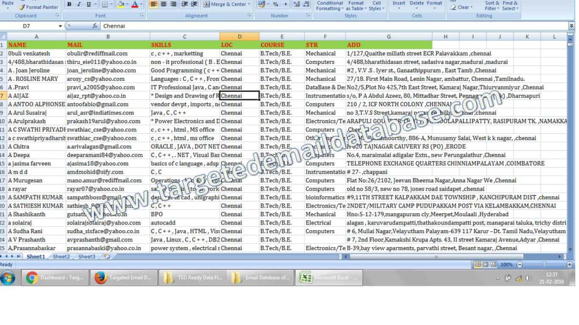Viewport: 579px width, 325px height.
Task: Center text horizontally in Alignment group
Action: 163,5
